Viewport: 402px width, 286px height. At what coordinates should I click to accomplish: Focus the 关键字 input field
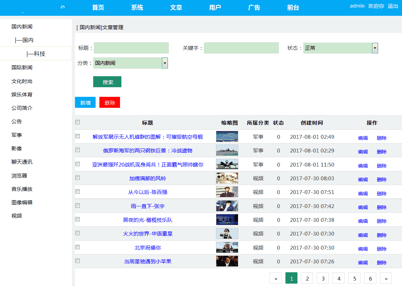point(241,48)
